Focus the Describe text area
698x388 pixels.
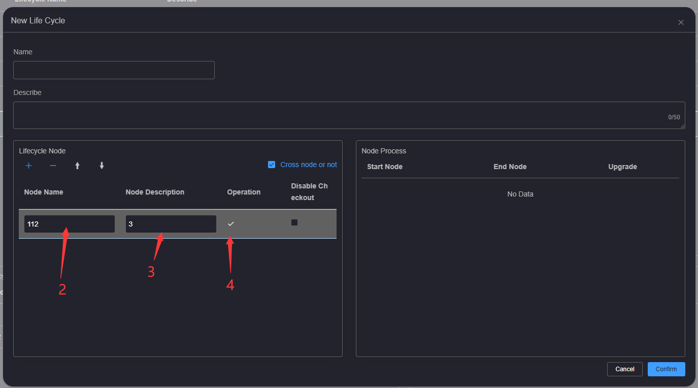click(349, 115)
